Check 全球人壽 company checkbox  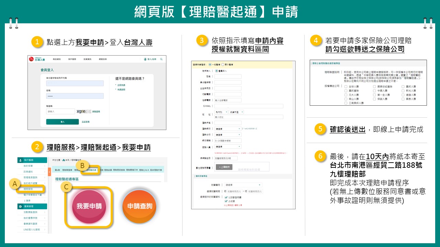(x=346, y=86)
